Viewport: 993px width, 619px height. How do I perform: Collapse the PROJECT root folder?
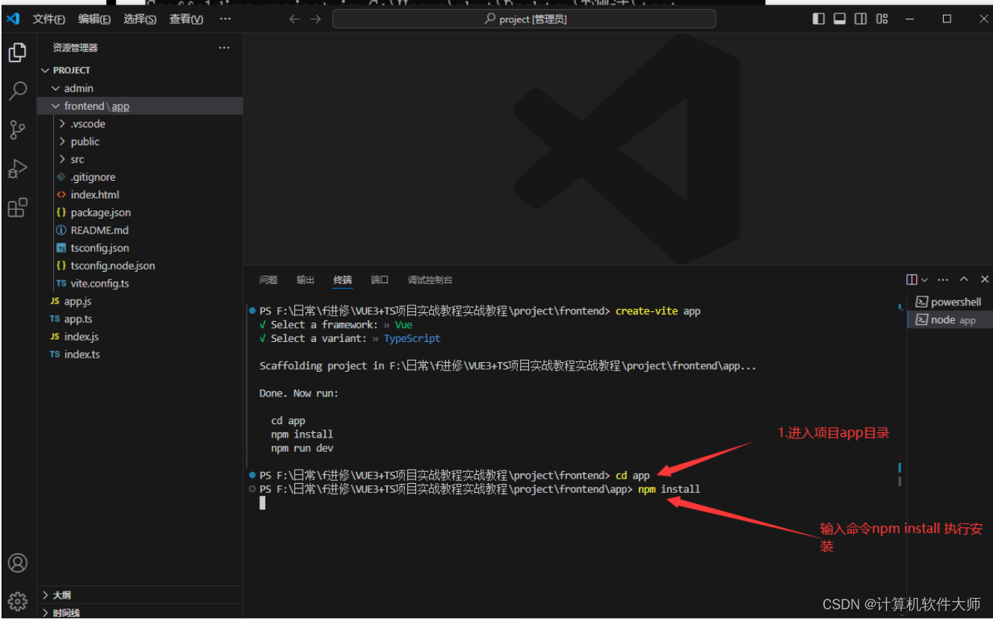[140, 70]
